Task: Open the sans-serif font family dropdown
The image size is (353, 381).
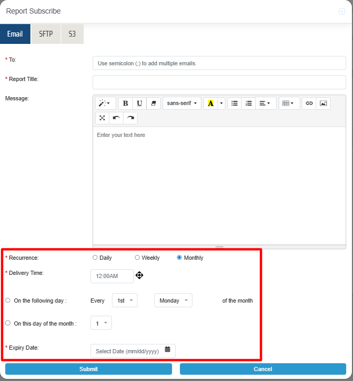Action: click(x=181, y=103)
